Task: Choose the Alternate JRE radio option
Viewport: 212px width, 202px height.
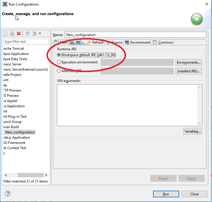Action: tap(59, 71)
